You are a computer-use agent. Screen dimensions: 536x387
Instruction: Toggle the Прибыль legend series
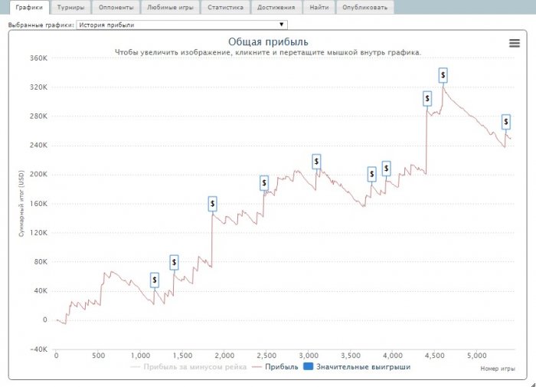pos(275,367)
